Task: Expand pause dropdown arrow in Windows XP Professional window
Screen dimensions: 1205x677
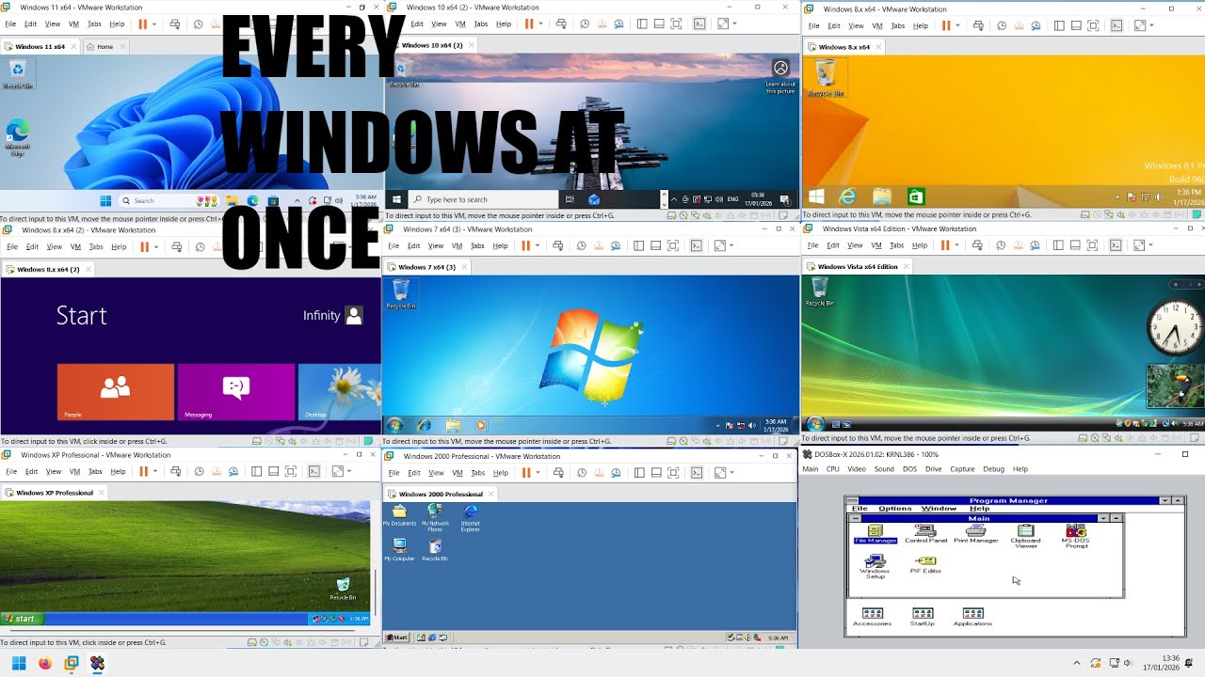Action: pos(154,471)
